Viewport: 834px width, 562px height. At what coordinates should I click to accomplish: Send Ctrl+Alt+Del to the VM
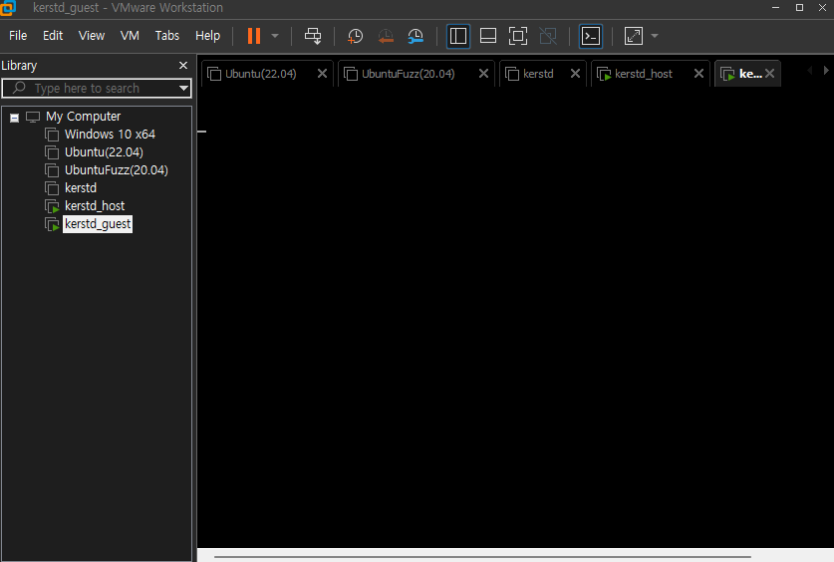click(313, 36)
